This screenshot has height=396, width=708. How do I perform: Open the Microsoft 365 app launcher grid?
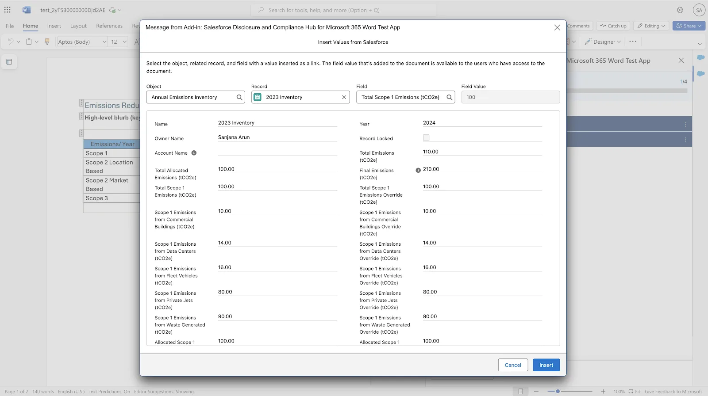(8, 10)
